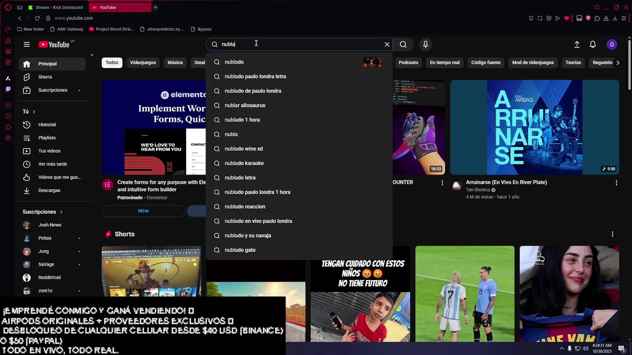Open Shorts in the sidebar

tap(52, 77)
